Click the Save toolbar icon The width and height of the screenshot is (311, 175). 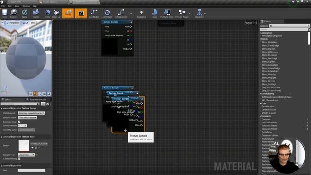[x=4, y=13]
